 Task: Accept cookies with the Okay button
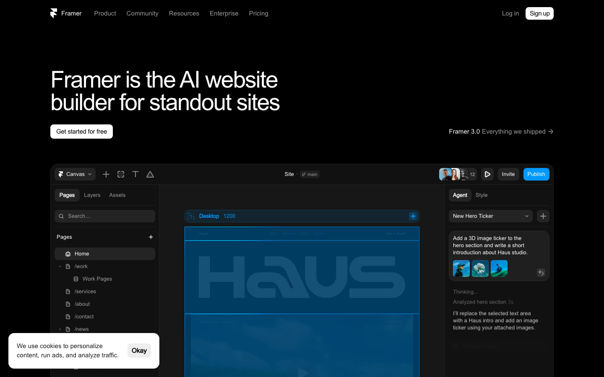[139, 351]
